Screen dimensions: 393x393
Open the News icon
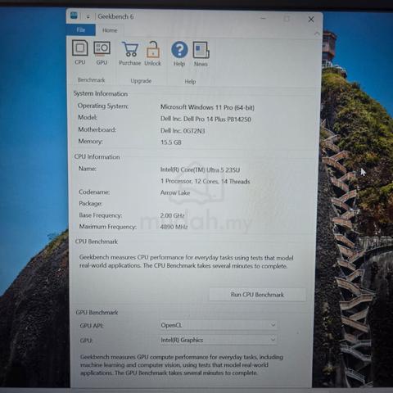(201, 54)
